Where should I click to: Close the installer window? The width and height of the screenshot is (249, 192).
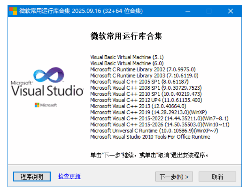point(231,11)
